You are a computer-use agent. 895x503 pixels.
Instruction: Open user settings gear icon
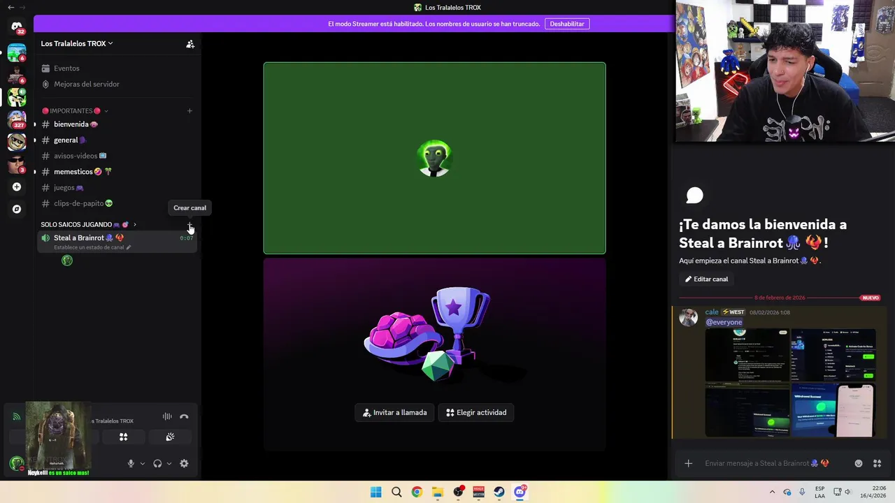(184, 463)
